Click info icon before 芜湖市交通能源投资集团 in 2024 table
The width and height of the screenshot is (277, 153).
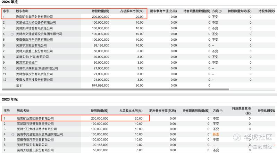pyautogui.click(x=12, y=34)
